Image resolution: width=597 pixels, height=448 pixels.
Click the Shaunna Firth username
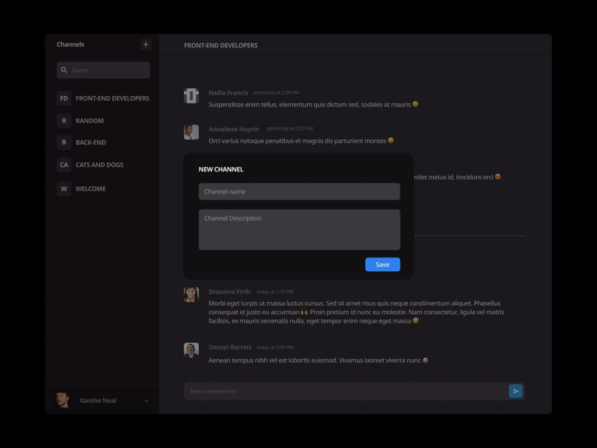tap(229, 291)
